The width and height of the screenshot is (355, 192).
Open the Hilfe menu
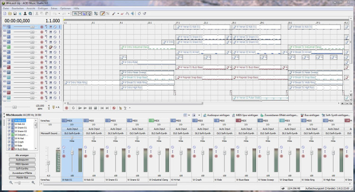click(x=76, y=9)
